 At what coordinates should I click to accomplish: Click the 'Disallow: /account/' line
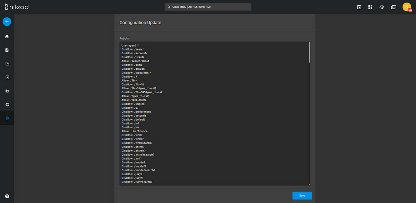coord(134,53)
